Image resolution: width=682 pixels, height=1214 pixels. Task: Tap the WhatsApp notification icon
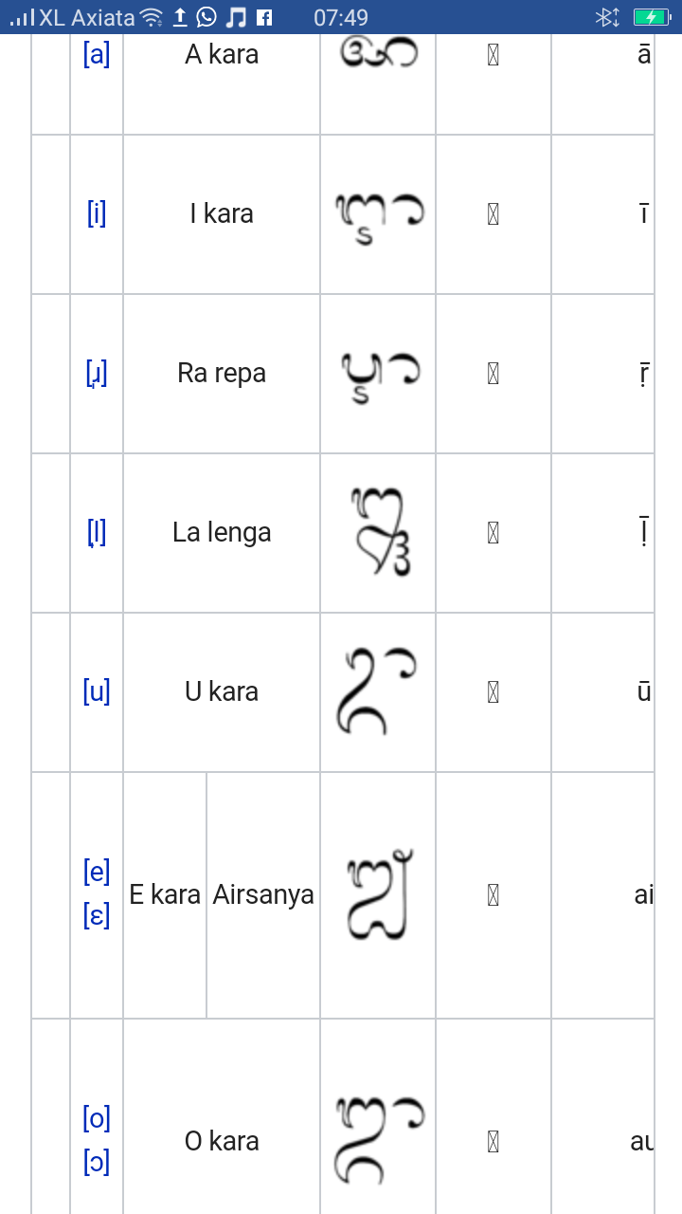(x=206, y=17)
